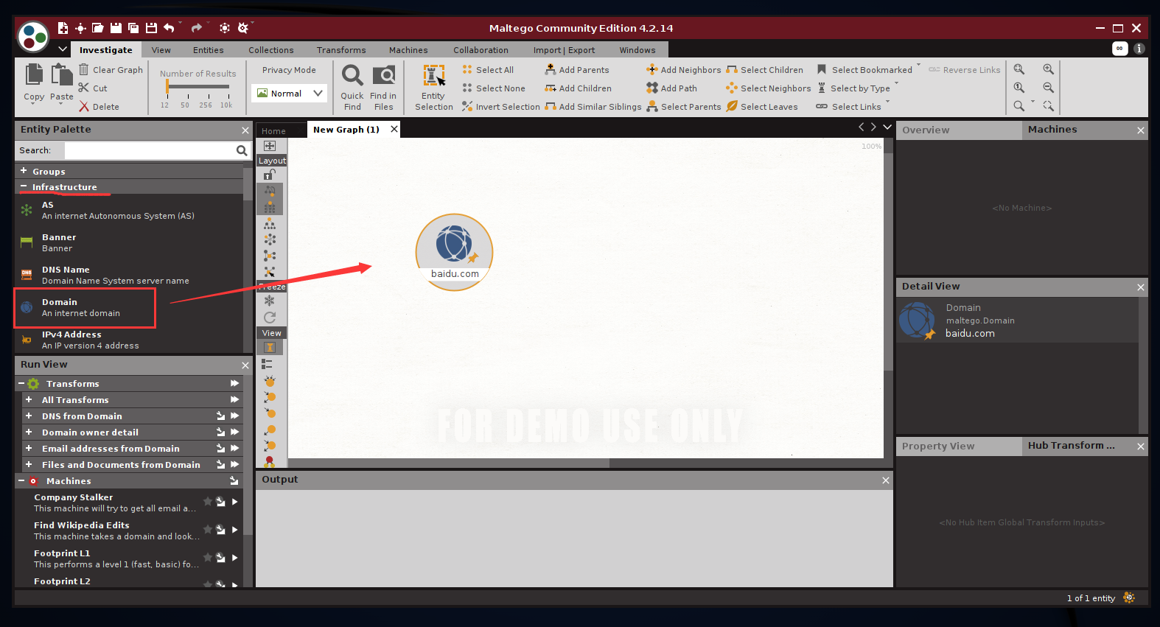Click Select All
This screenshot has height=627, width=1160.
tap(488, 70)
